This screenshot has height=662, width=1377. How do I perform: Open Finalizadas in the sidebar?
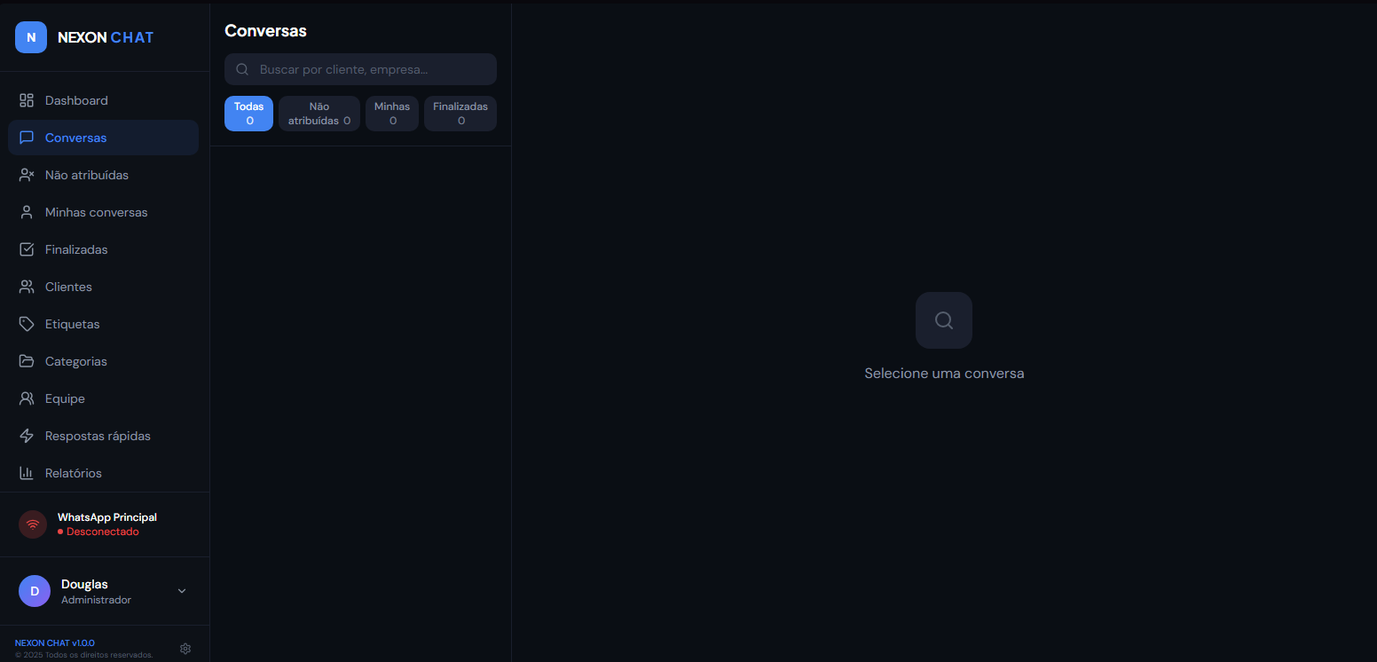pos(103,249)
